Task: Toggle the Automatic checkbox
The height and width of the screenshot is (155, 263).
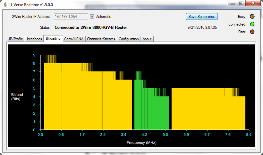Action: point(92,17)
